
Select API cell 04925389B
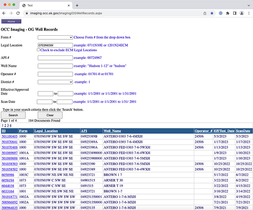(89, 136)
